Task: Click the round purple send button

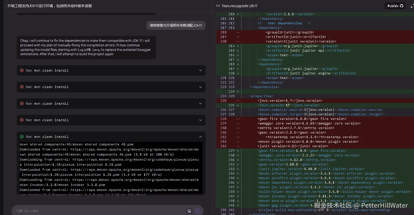Action: [197, 211]
